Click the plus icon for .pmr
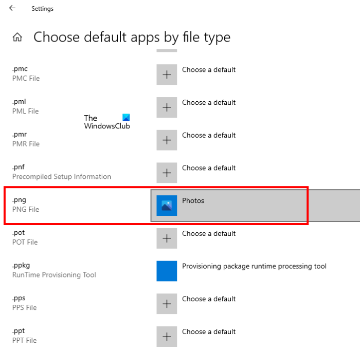 point(167,140)
